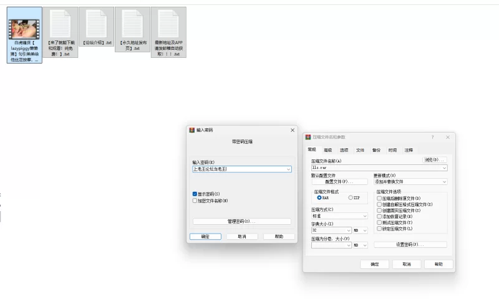499x302 pixels.
Task: Click 确定 in the 输入密码 dialog
Action: click(x=205, y=237)
